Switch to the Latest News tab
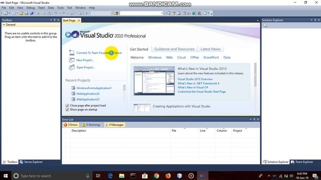Screen dimensions: 321x180 [210, 49]
